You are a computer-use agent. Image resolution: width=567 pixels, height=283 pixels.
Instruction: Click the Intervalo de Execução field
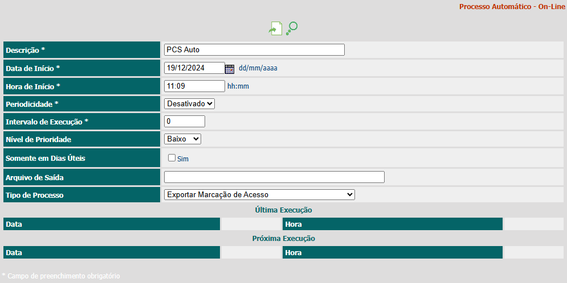(x=185, y=122)
